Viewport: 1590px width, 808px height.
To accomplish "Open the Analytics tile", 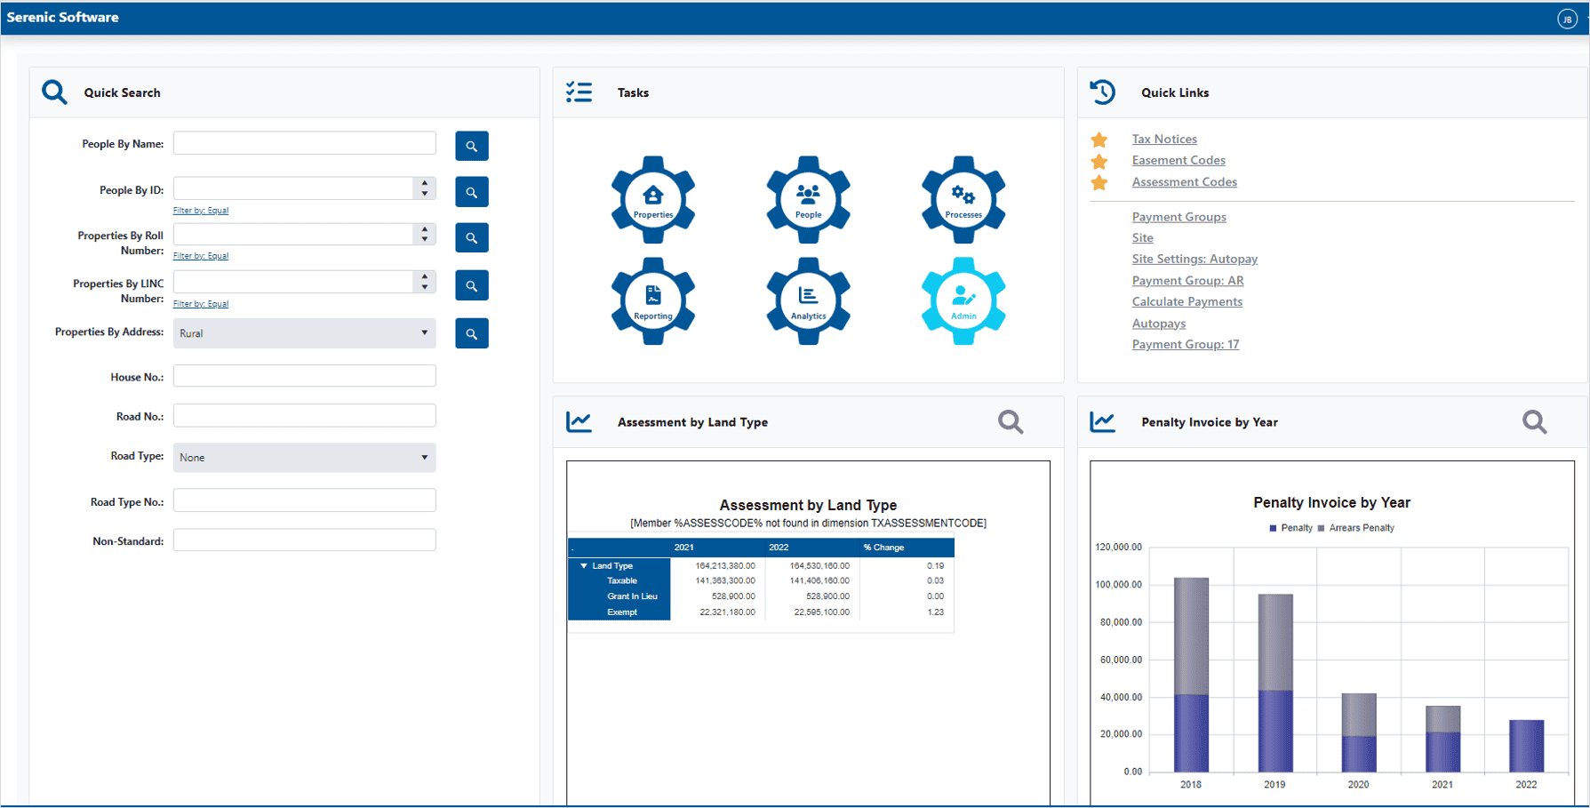I will pyautogui.click(x=808, y=300).
